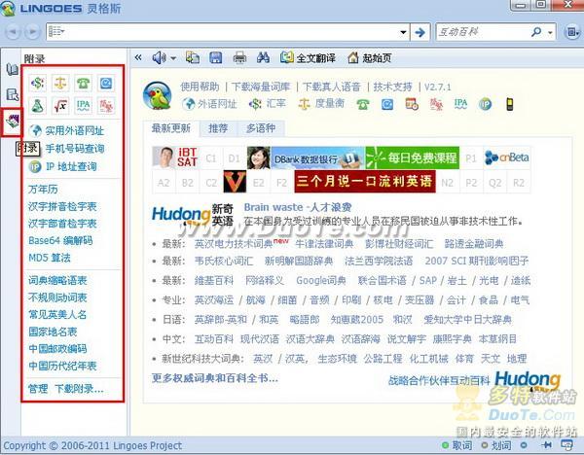Open 中国邮政编码 entry
584x455 pixels.
click(57, 349)
